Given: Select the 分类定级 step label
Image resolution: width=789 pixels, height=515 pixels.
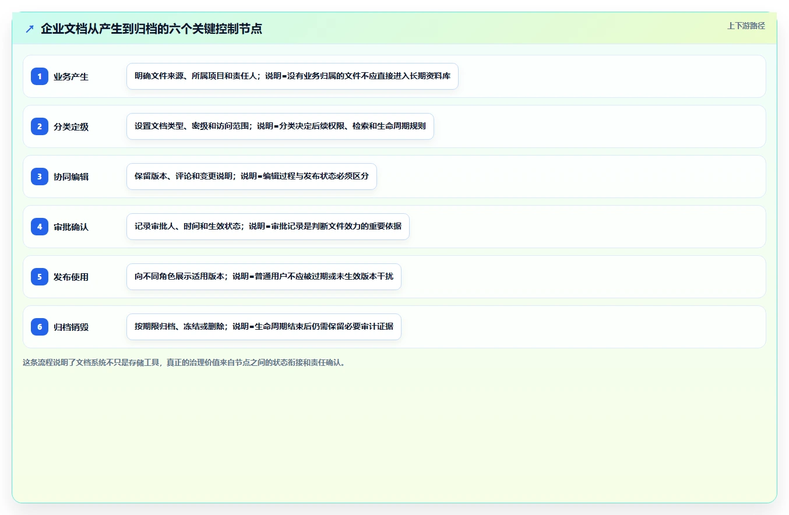Looking at the screenshot, I should (x=71, y=126).
